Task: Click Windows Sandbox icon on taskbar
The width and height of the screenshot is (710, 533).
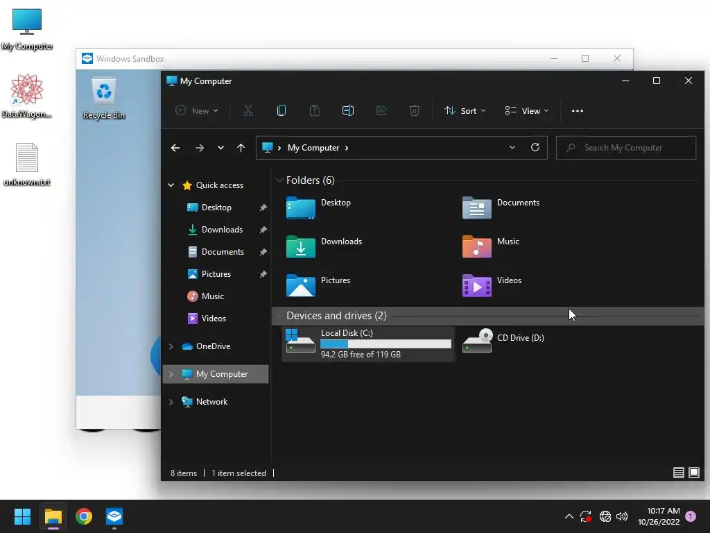Action: click(x=114, y=516)
